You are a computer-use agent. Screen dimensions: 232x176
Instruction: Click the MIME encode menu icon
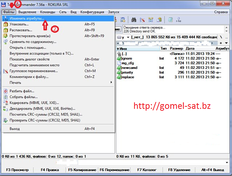[x=5, y=103]
